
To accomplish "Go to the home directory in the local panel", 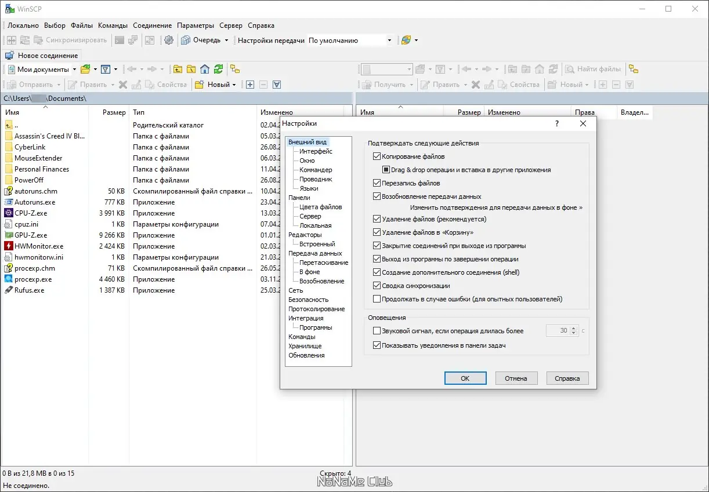I will [204, 70].
